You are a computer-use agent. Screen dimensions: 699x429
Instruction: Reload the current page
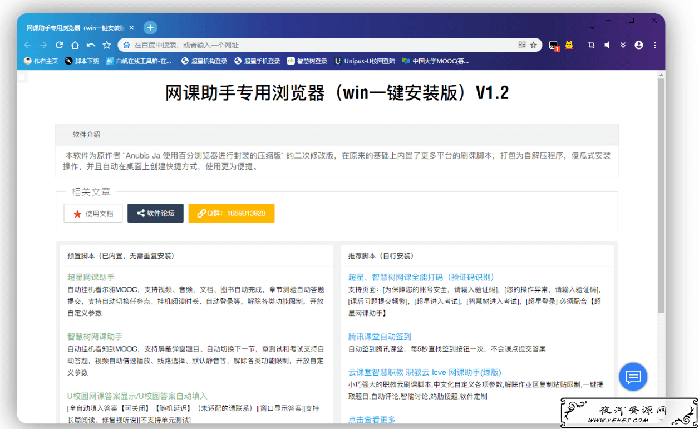pos(60,45)
